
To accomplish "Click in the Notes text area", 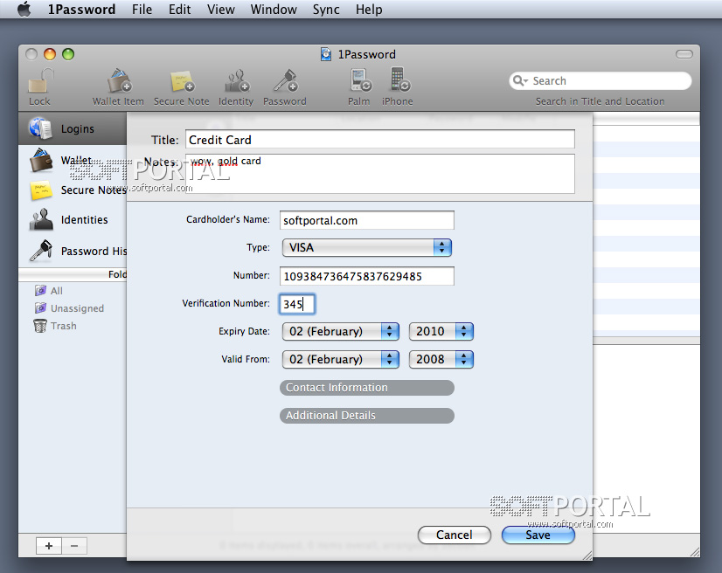I will point(380,174).
